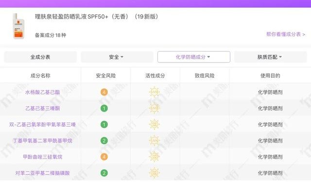Expand the 安全 filter dropdown
The image size is (311, 182).
(117, 57)
